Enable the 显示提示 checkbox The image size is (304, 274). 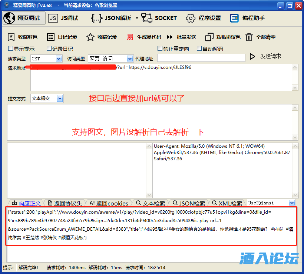coord(10,49)
